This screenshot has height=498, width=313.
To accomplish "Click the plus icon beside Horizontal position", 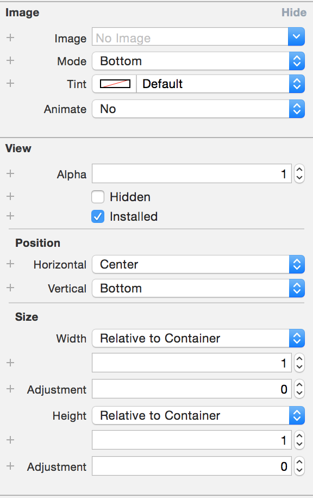I will click(x=10, y=264).
